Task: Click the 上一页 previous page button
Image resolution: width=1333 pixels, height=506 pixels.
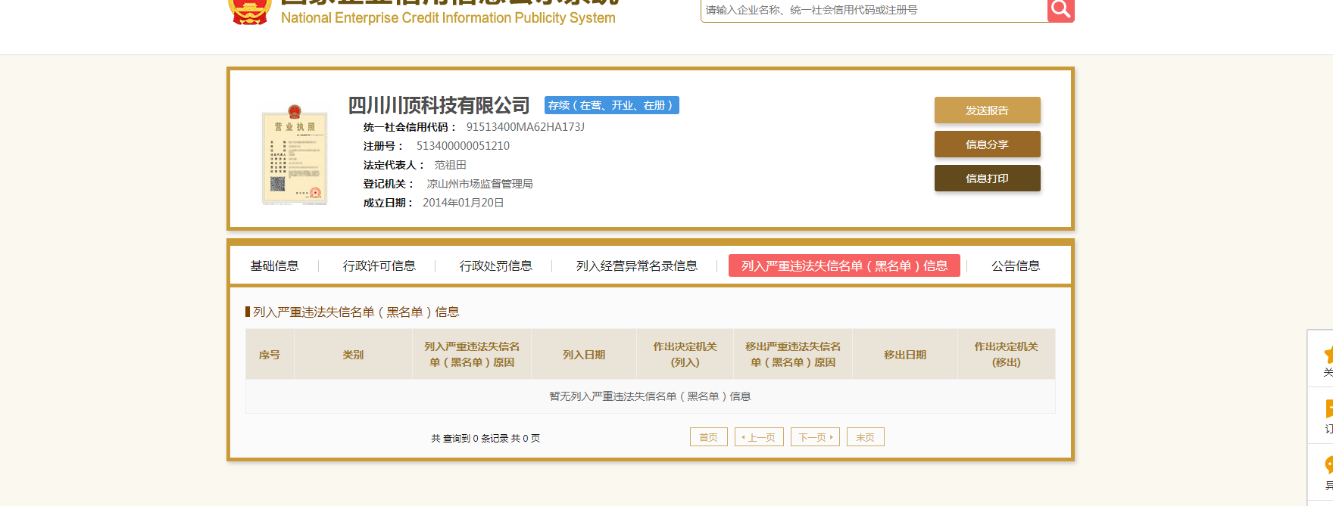Action: click(759, 437)
